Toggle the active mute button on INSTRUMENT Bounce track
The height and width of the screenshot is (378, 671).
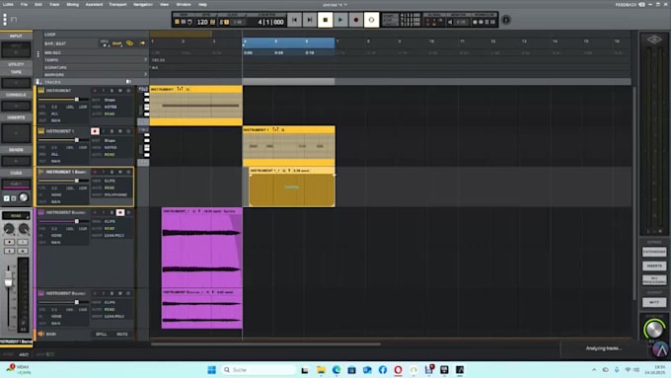(x=120, y=212)
